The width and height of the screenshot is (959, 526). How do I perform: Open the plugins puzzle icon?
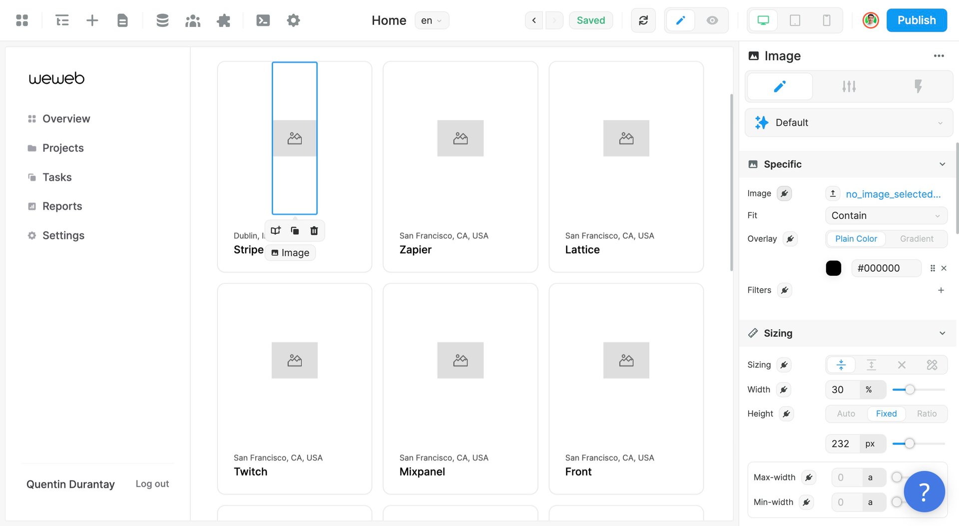[x=224, y=20]
